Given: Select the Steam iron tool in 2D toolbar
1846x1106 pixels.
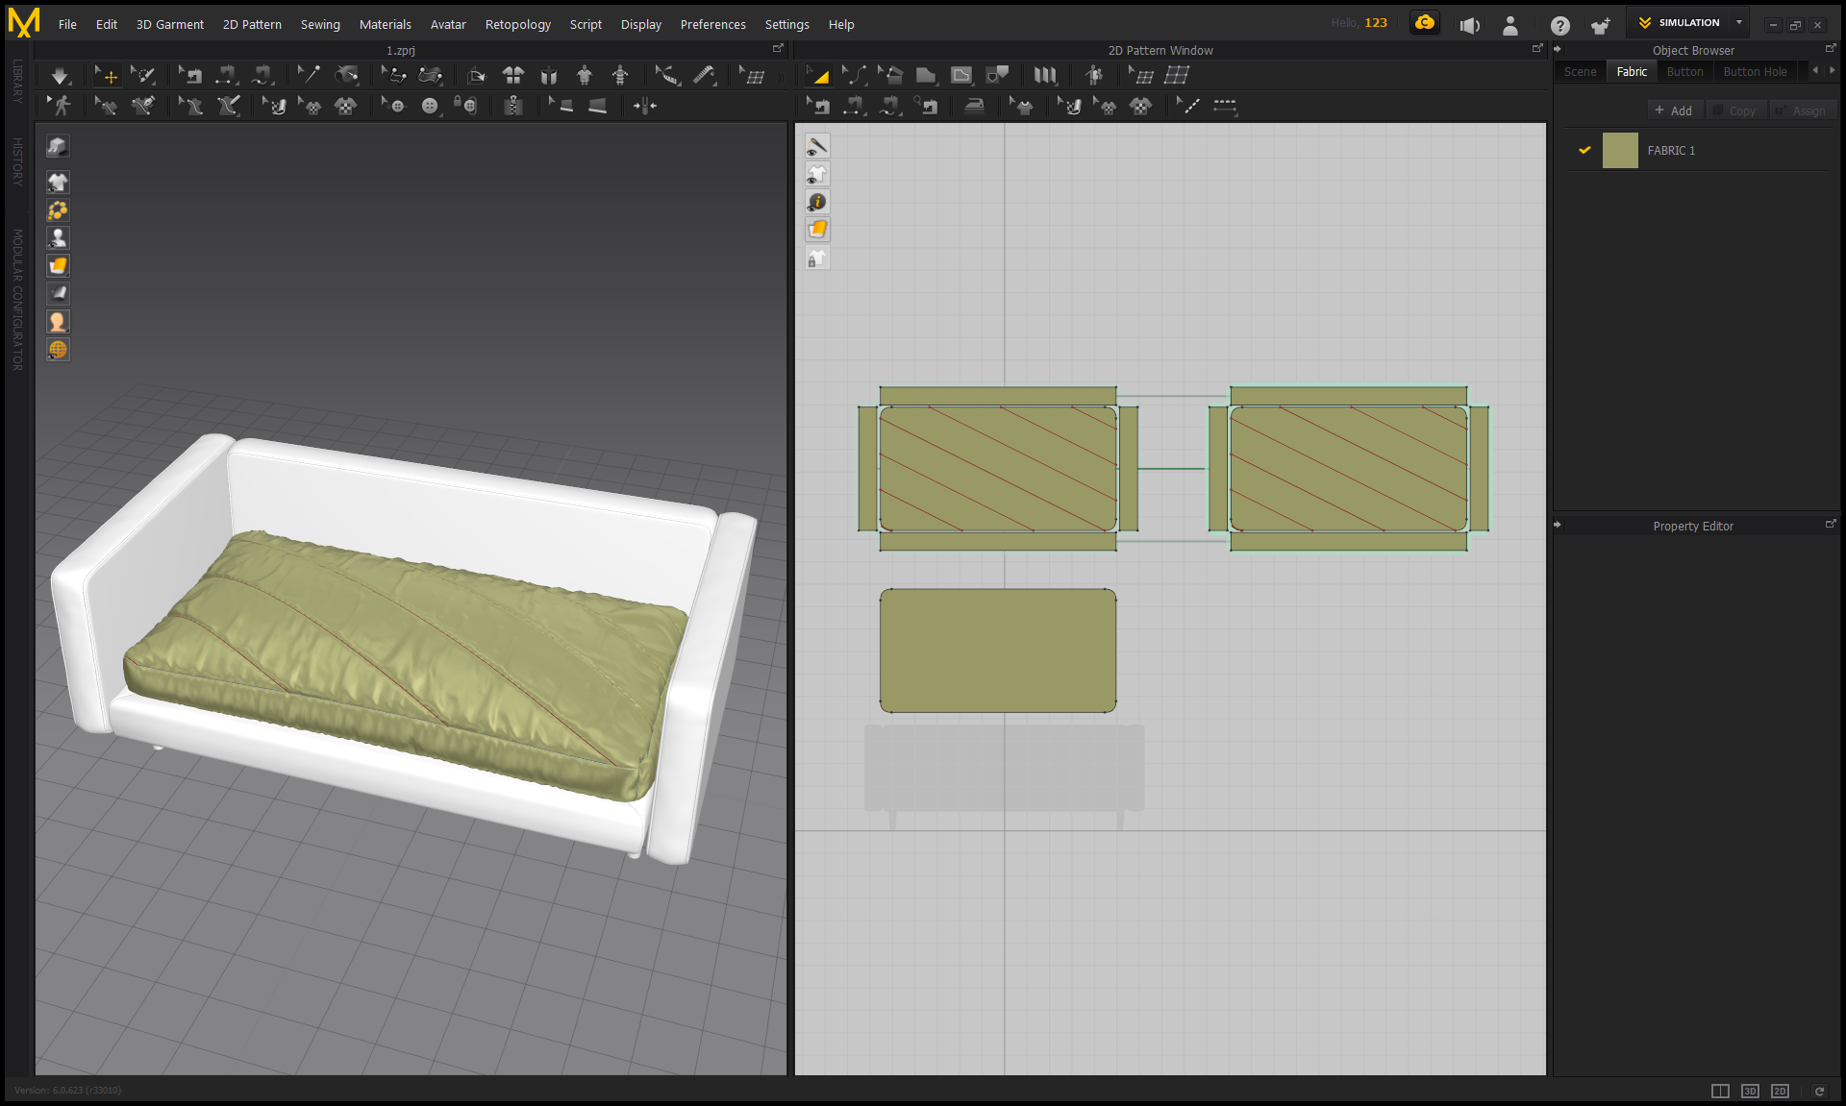Looking at the screenshot, I should (974, 106).
